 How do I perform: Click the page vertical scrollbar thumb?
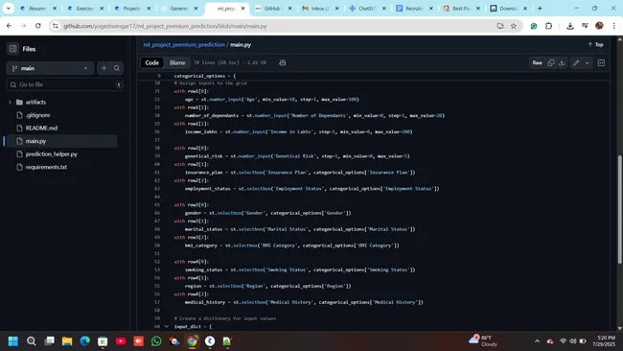click(x=619, y=209)
